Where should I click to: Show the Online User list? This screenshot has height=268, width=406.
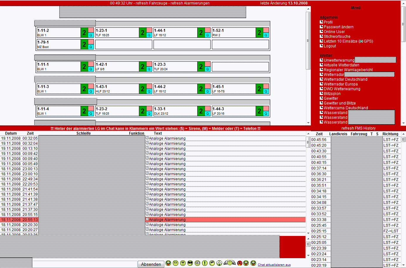(x=334, y=32)
